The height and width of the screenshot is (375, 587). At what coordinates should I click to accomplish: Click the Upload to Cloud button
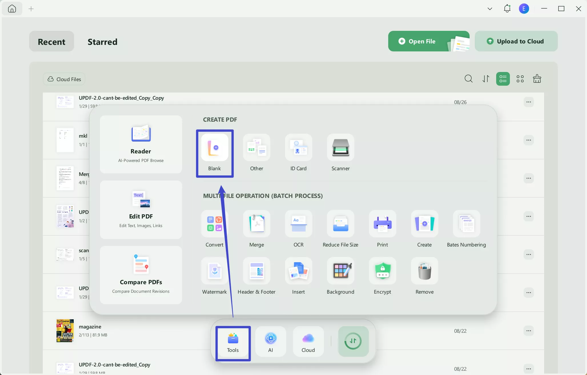coord(516,41)
